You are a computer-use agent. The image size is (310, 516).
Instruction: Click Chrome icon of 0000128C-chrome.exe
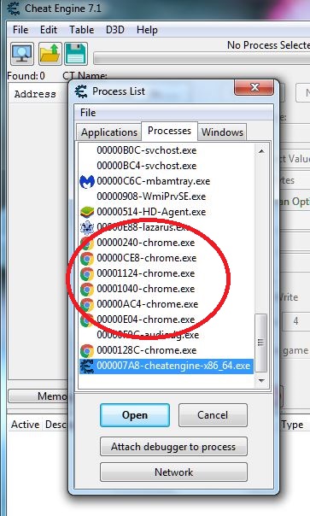[x=87, y=351]
